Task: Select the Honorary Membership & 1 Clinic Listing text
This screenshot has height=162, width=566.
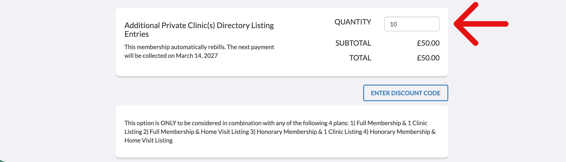Action: click(x=309, y=132)
